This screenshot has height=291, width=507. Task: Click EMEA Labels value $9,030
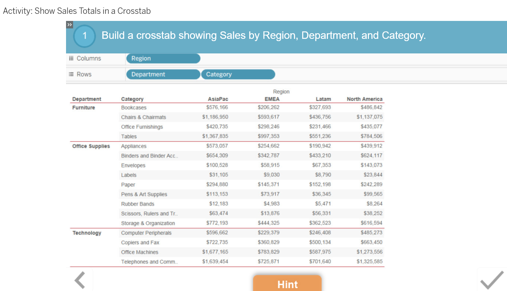pos(272,175)
